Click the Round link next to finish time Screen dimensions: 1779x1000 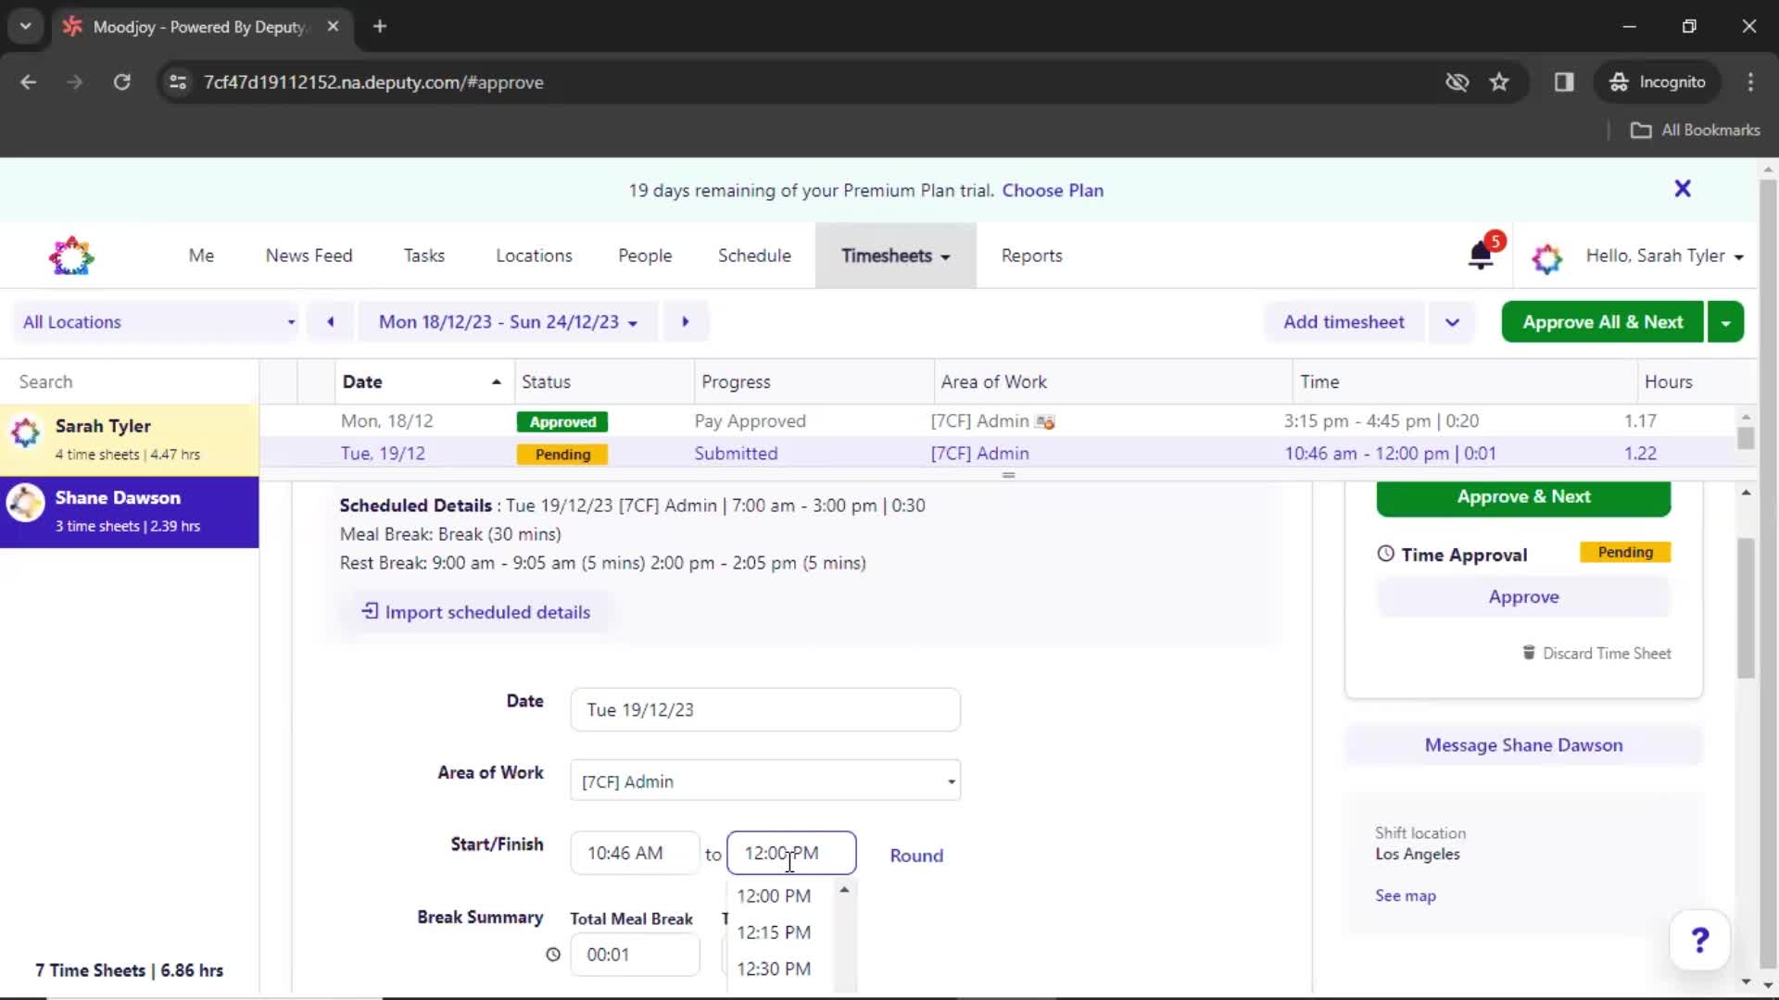(x=916, y=856)
